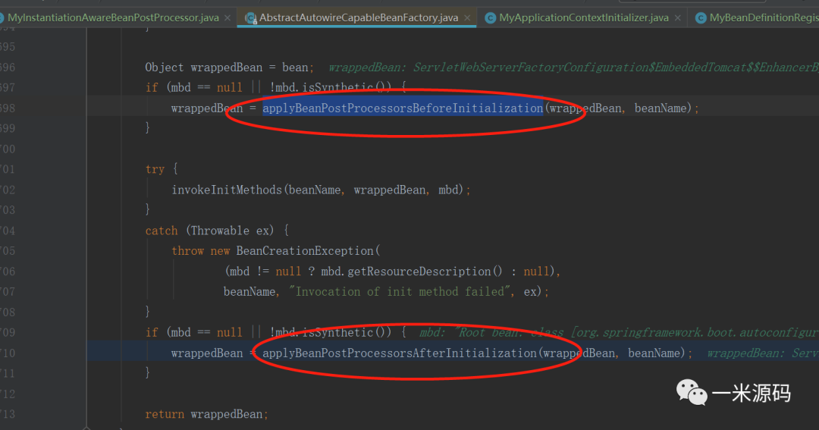Switch to the MyBeanDefinitionRegis tab
819x430 pixels.
click(763, 17)
